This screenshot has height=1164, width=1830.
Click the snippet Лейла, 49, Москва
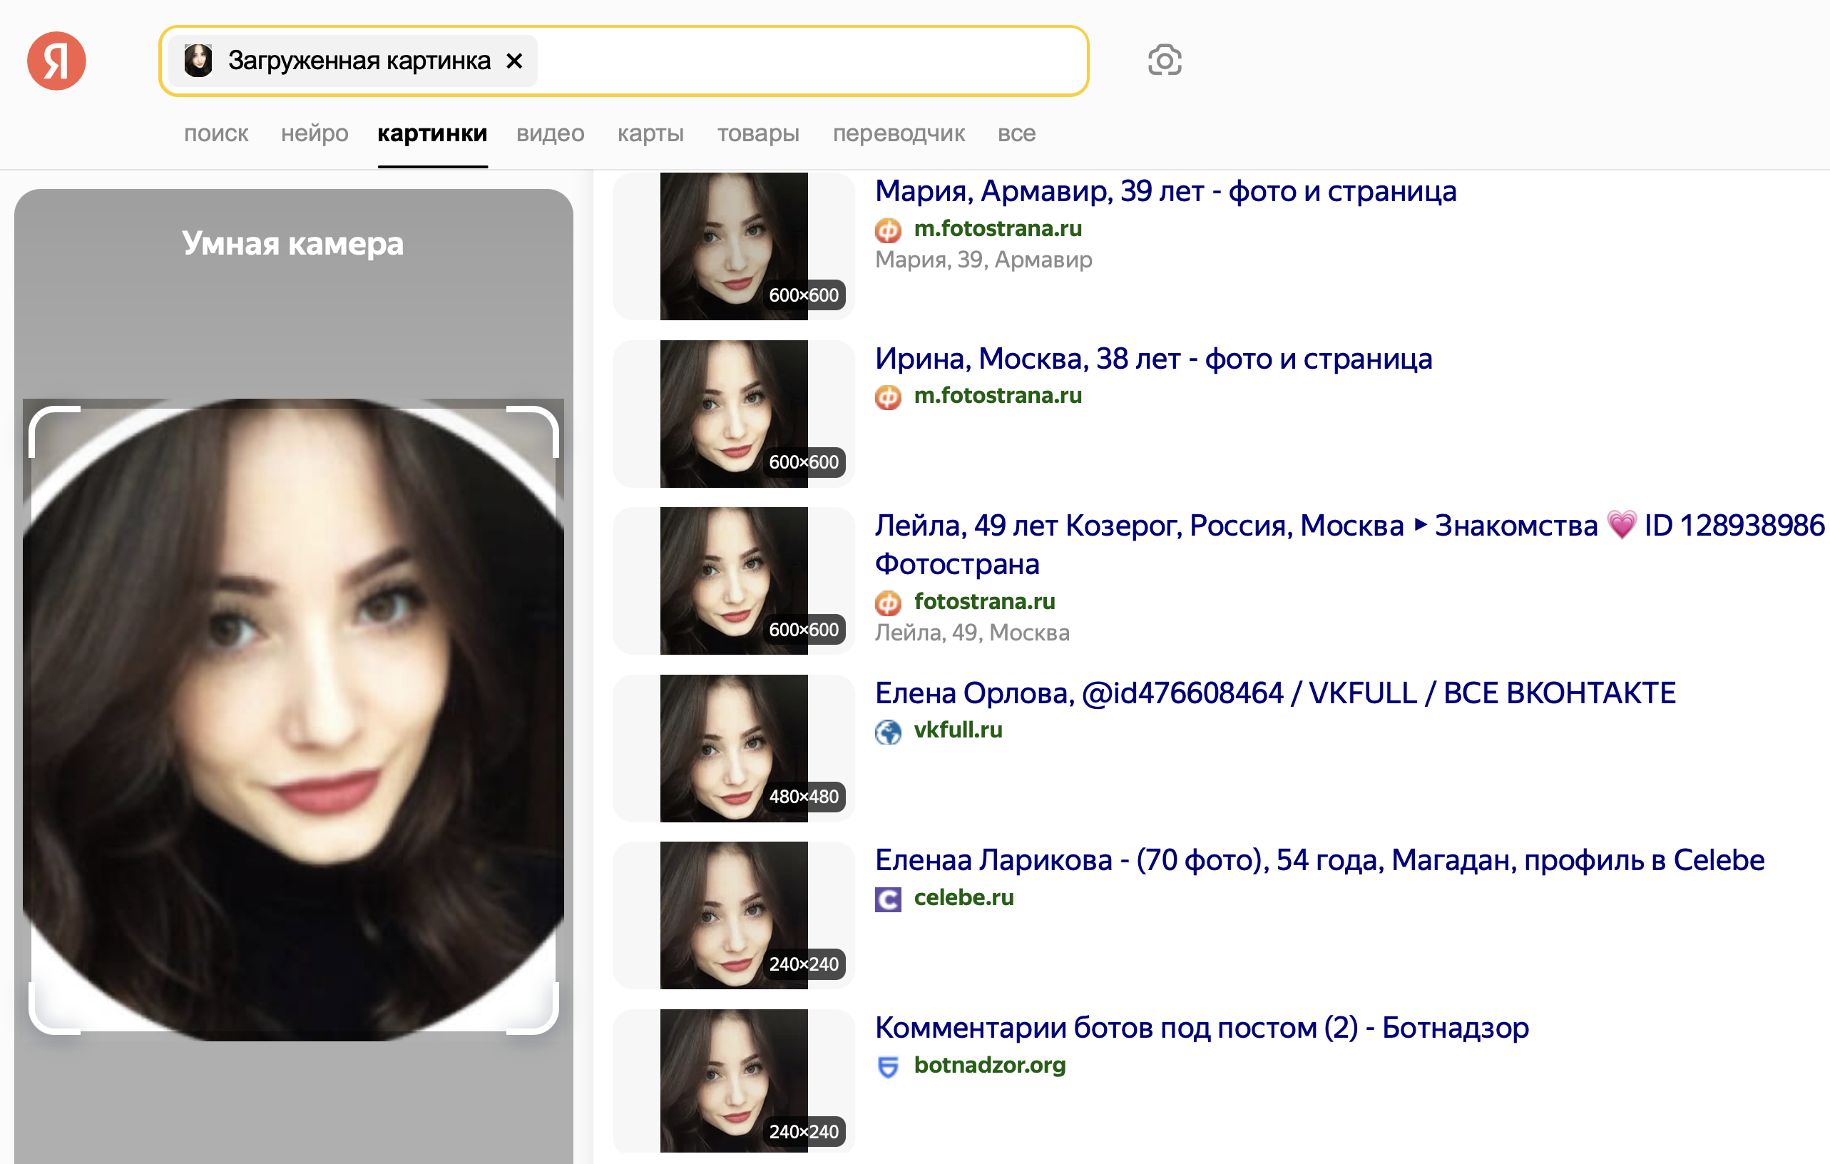point(972,632)
